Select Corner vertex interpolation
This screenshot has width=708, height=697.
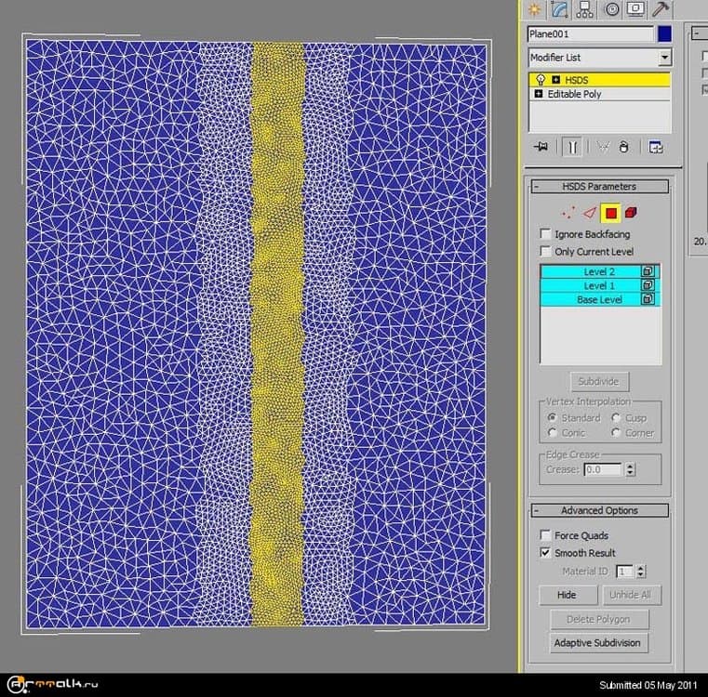point(616,433)
